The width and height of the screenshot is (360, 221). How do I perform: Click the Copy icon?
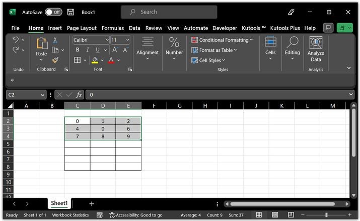[55, 50]
